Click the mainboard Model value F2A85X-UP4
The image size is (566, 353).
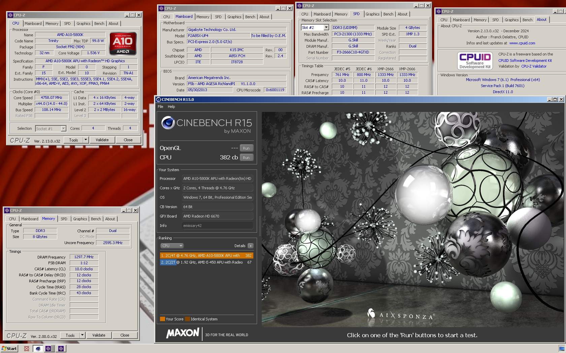219,36
